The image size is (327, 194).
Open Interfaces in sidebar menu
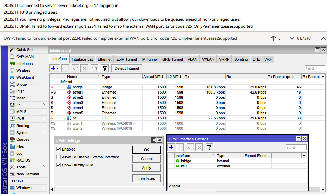tap(24, 64)
